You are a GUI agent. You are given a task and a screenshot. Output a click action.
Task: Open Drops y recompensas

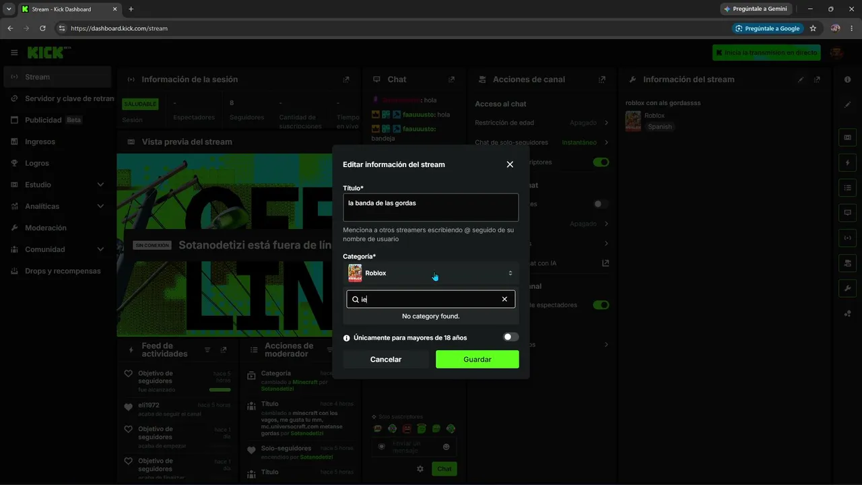[57, 271]
